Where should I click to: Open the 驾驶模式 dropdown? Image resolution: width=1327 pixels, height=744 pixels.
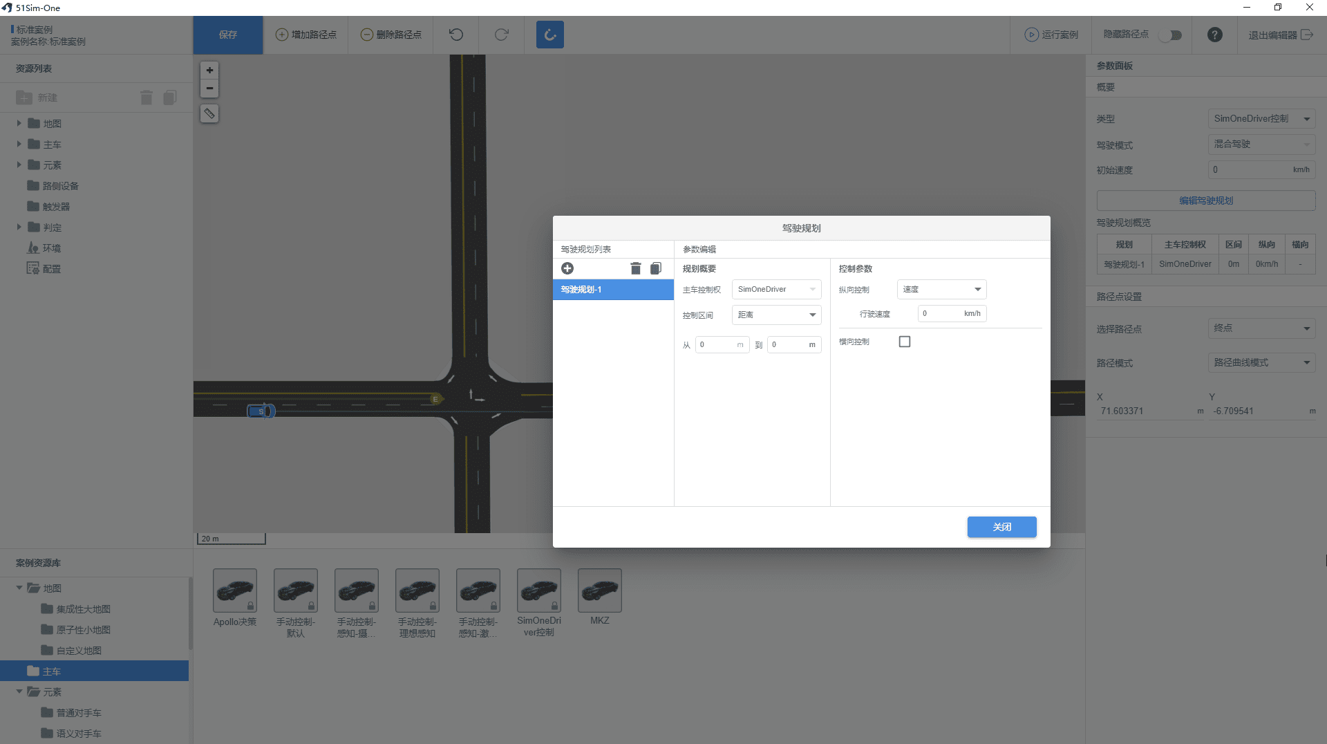tap(1261, 144)
